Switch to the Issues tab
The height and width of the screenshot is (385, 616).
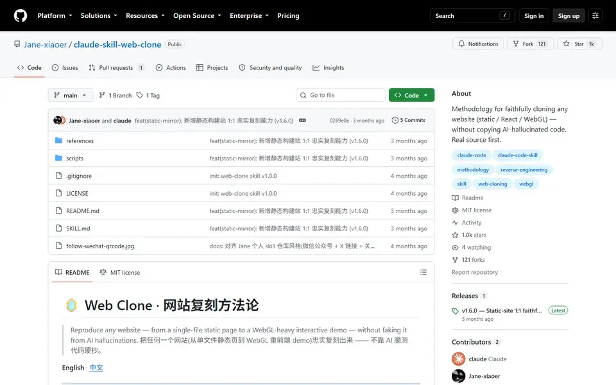click(65, 67)
